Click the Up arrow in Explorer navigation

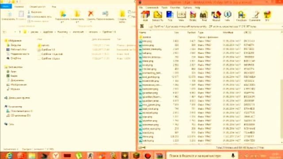coord(20,32)
